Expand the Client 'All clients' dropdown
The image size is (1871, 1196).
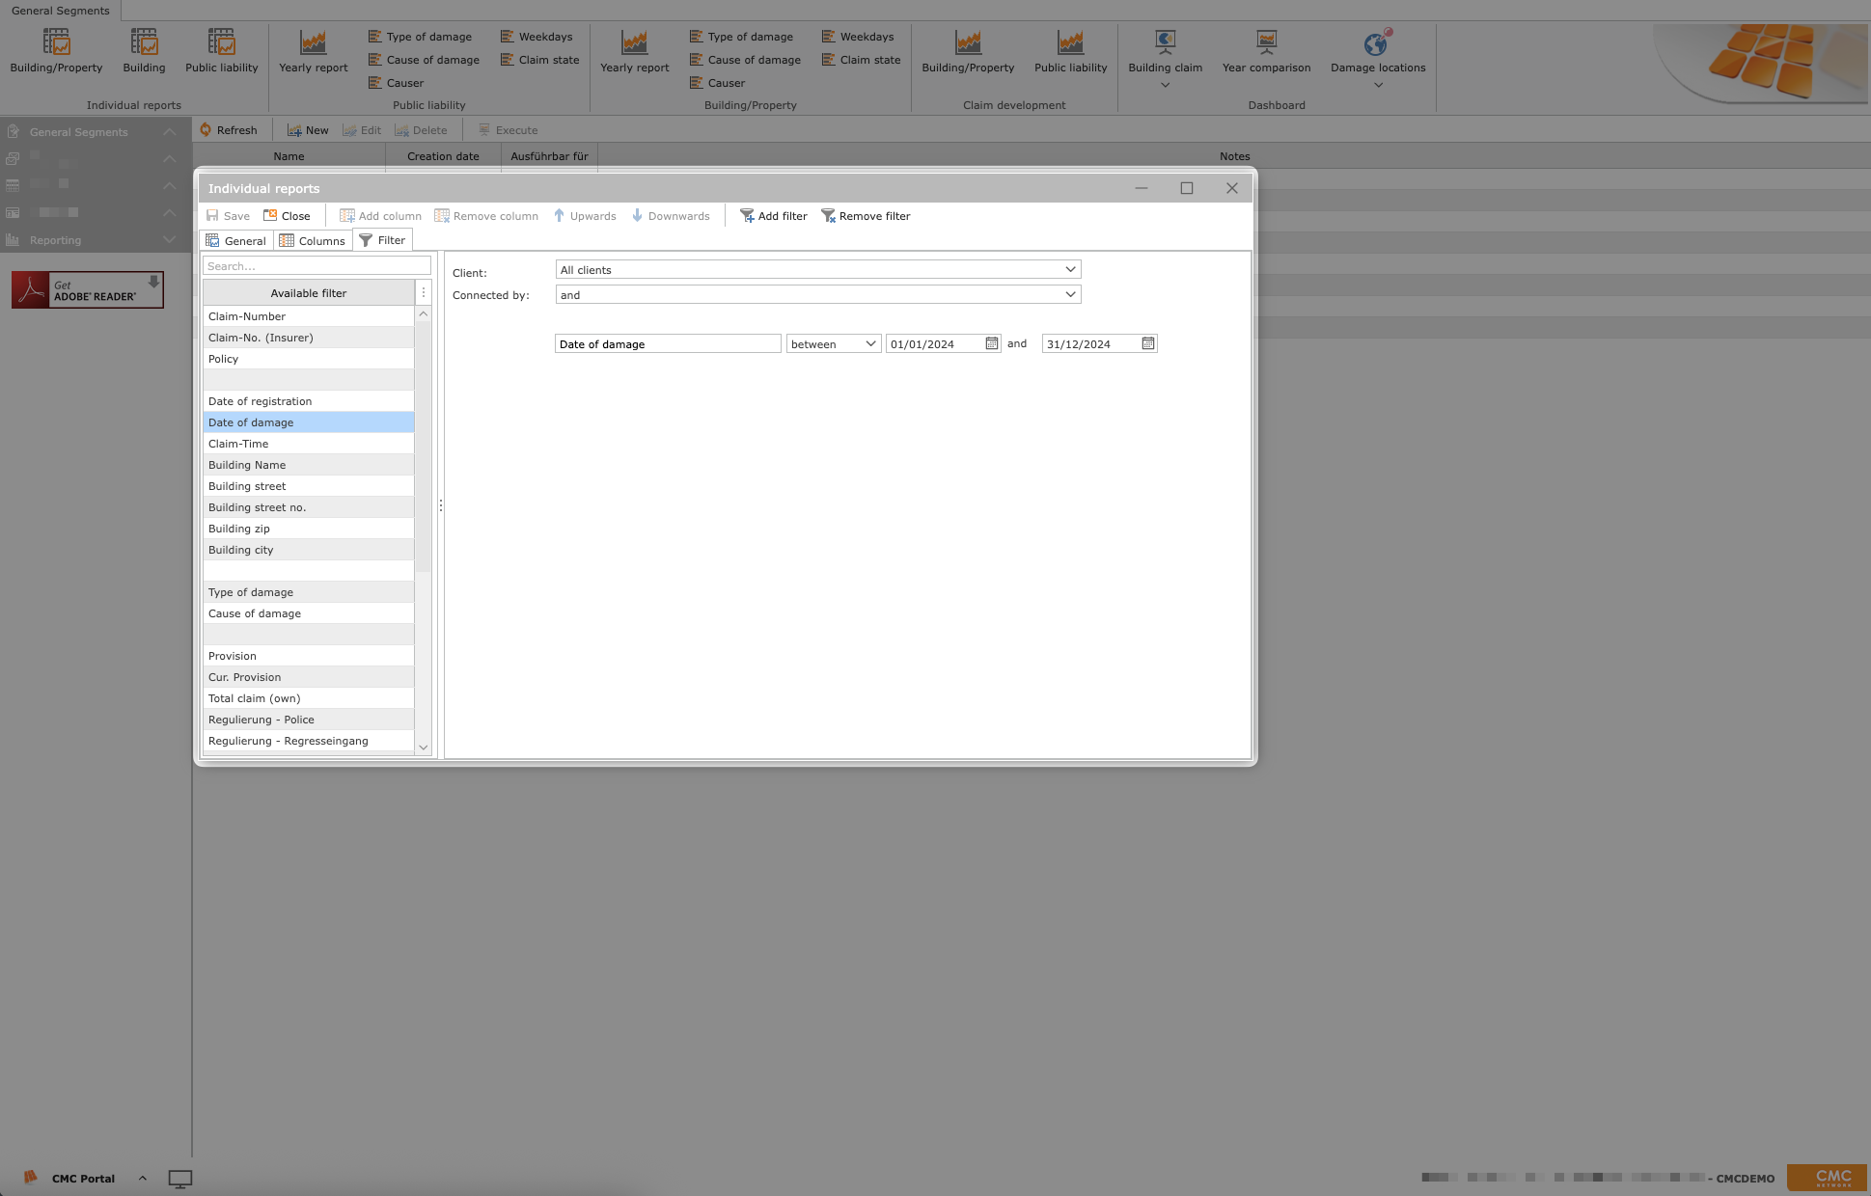coord(1069,270)
